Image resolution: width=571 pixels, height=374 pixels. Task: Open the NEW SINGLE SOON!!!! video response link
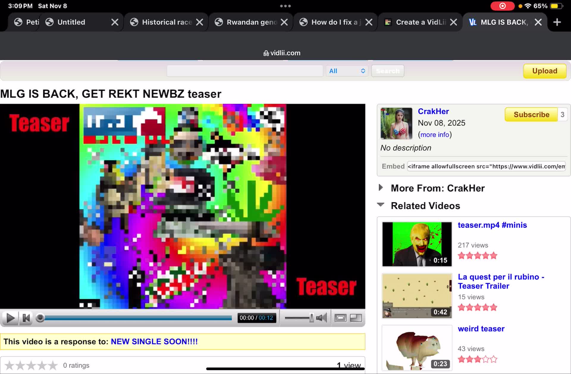154,341
